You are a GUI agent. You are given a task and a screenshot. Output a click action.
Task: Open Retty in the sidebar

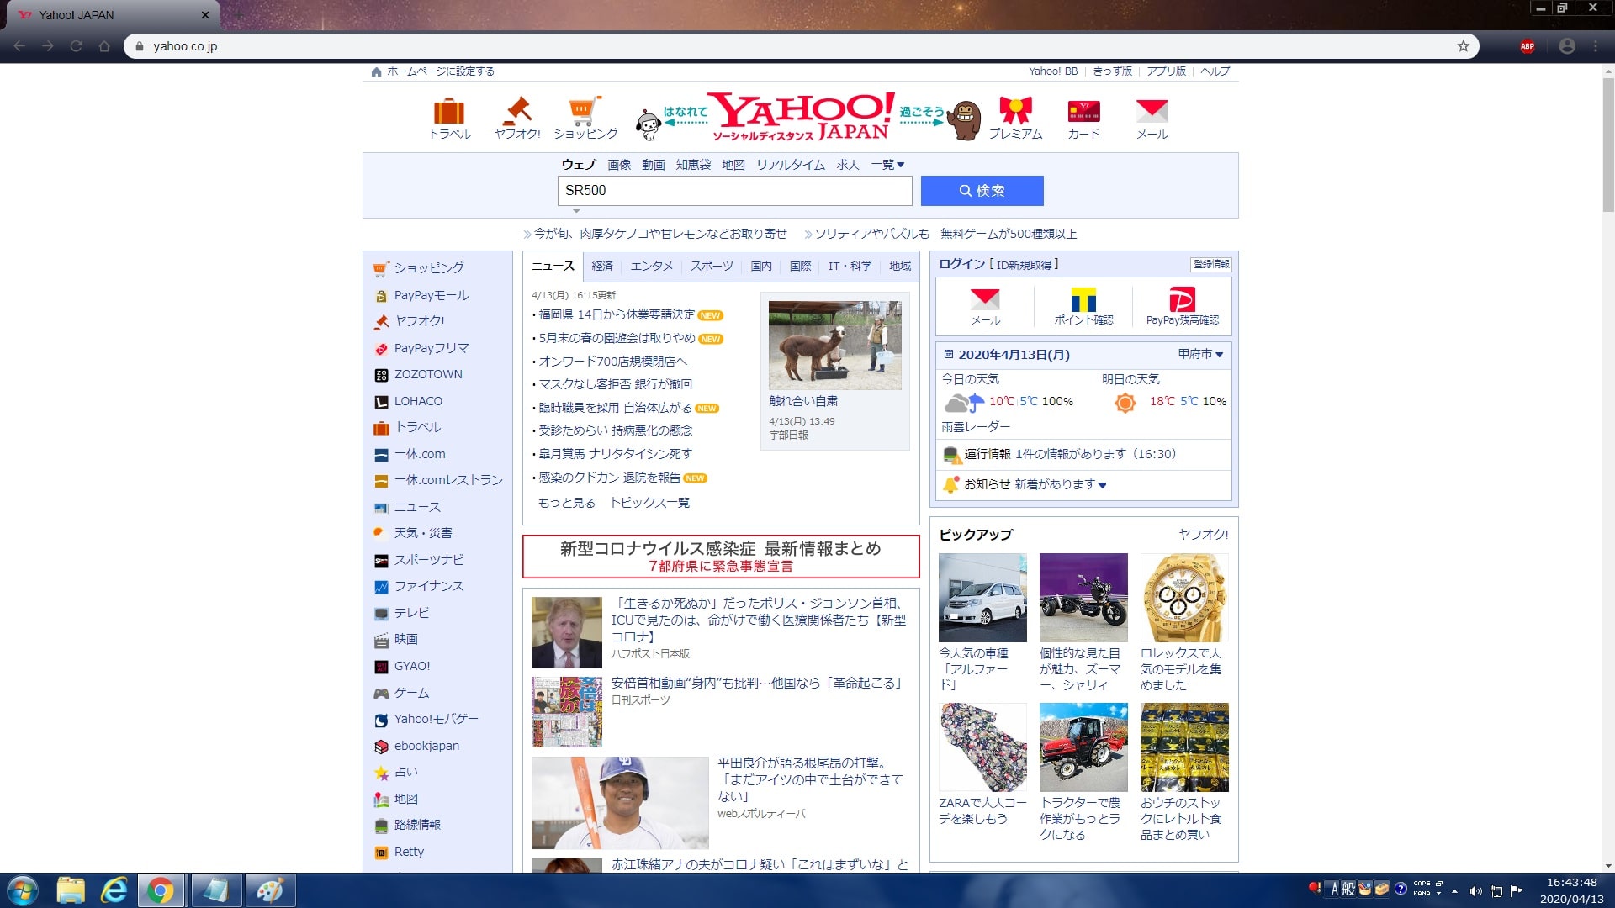(409, 852)
